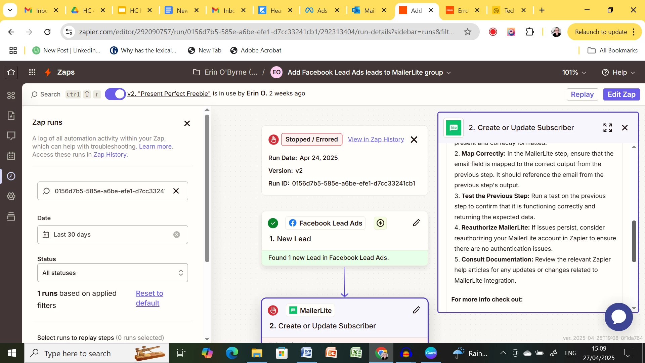The image size is (645, 363).
Task: Dismiss the Stopped / Errored run card
Action: 414,139
